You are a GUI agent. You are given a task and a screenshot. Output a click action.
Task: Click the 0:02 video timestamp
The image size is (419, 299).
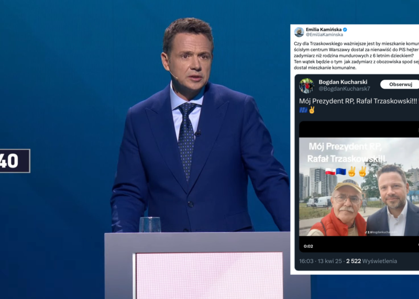(x=308, y=246)
